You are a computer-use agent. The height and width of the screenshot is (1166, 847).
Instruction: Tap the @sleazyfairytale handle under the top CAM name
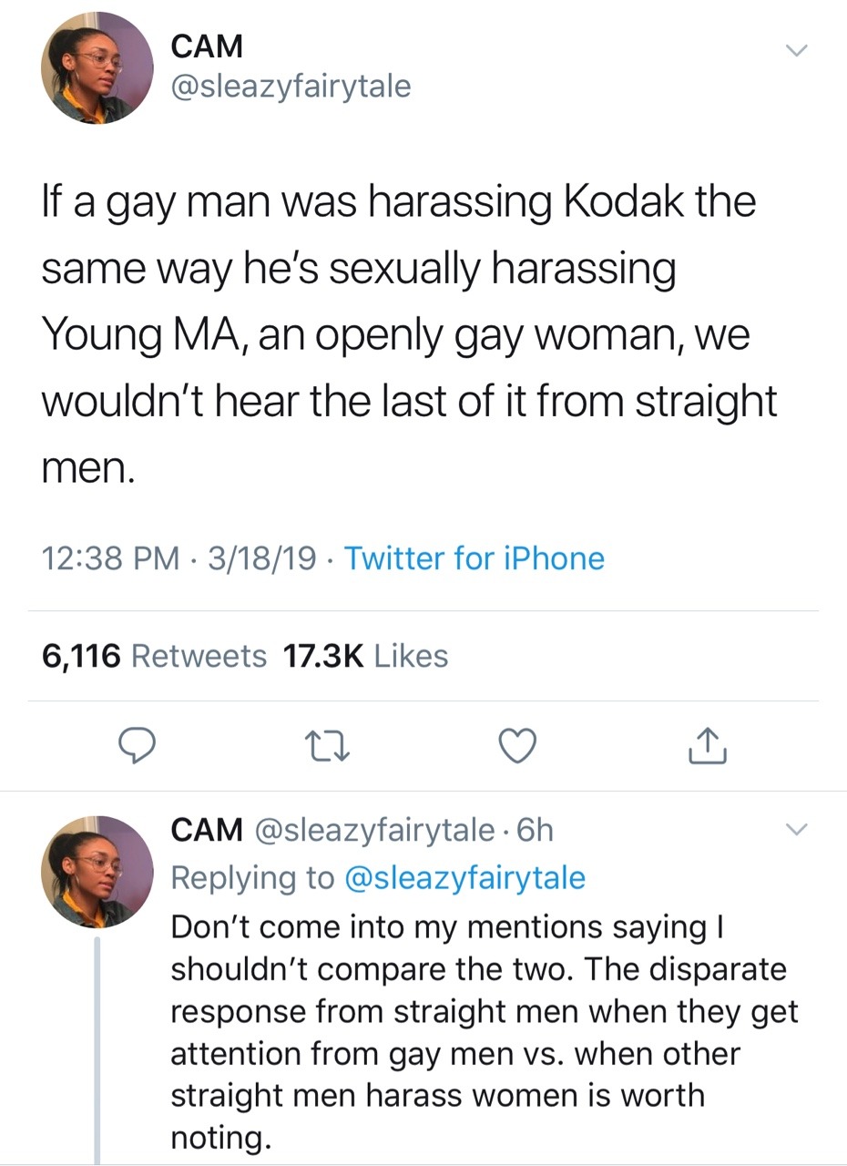tap(291, 87)
